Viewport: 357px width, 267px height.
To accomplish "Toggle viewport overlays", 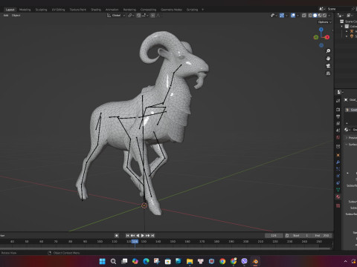I will [293, 16].
